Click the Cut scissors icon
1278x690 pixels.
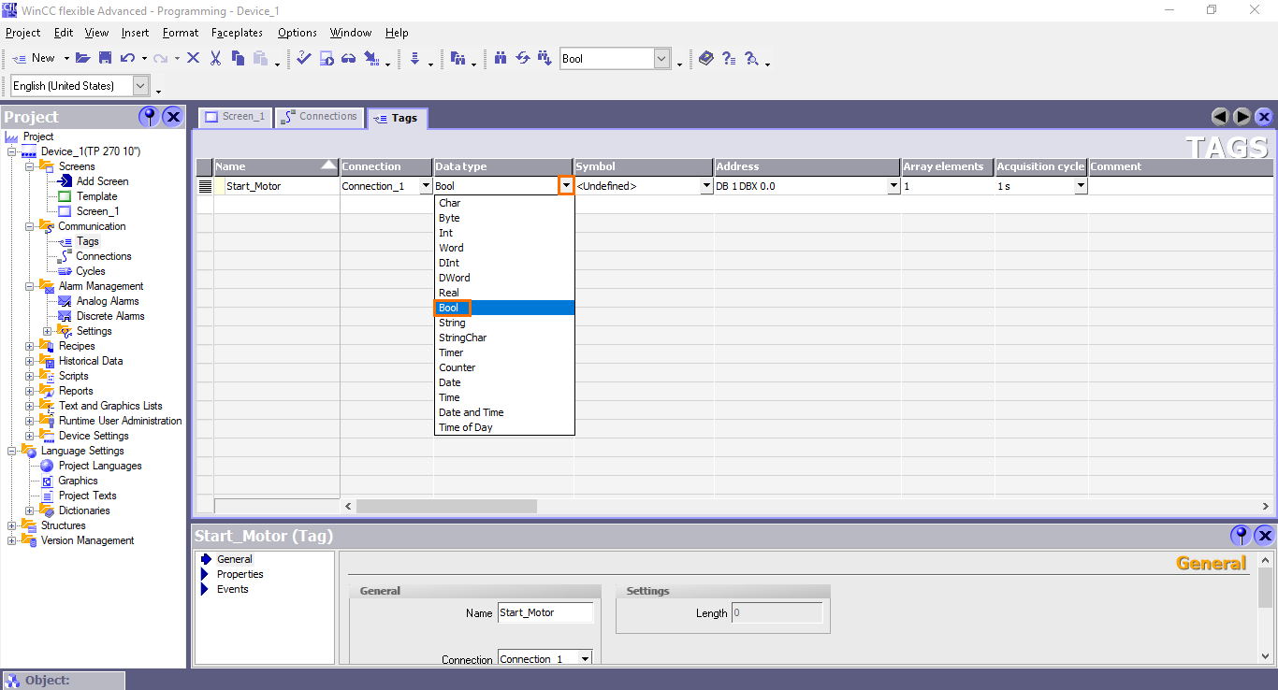tap(215, 58)
